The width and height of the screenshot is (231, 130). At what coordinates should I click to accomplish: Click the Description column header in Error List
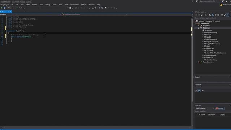[x=212, y=115]
